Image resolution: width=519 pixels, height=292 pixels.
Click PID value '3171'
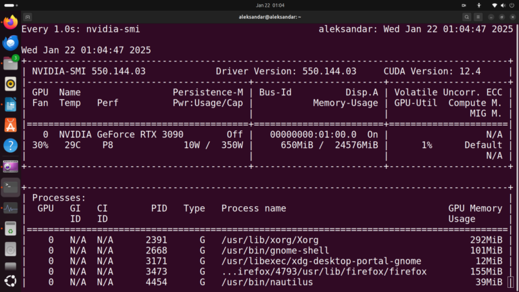156,261
